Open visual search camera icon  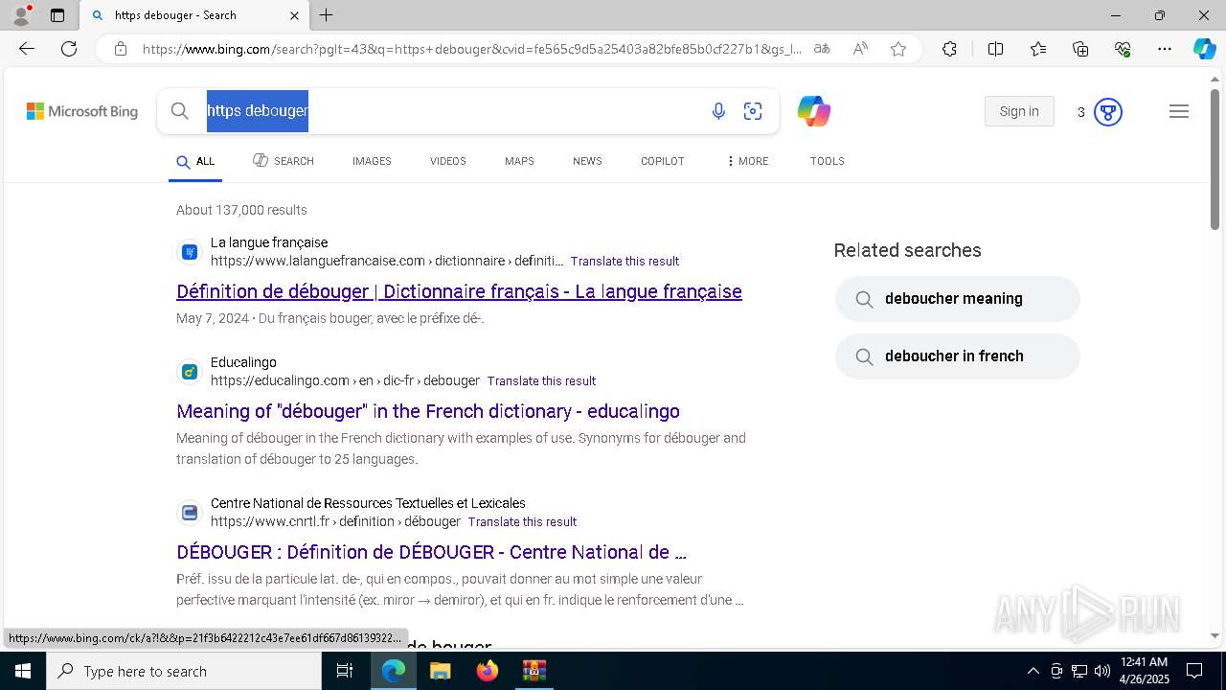coord(753,112)
